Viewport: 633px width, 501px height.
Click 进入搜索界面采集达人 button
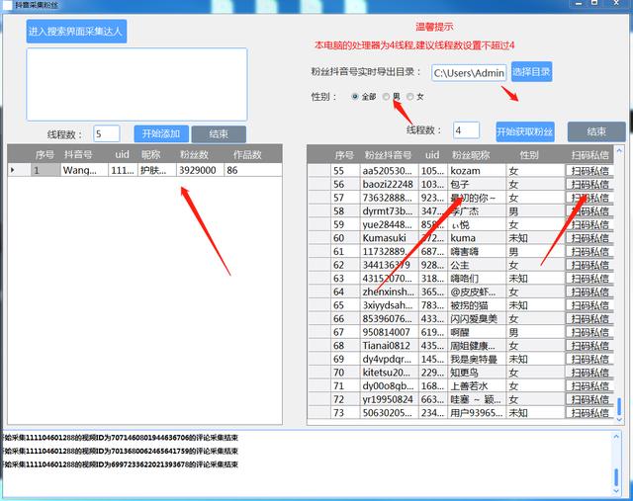point(77,31)
